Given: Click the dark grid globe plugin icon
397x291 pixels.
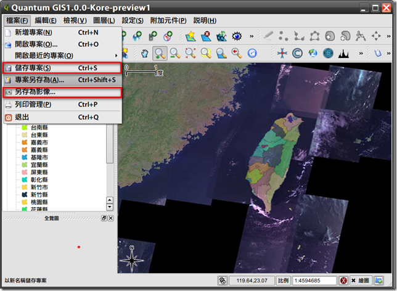Looking at the screenshot, I should tap(328, 53).
